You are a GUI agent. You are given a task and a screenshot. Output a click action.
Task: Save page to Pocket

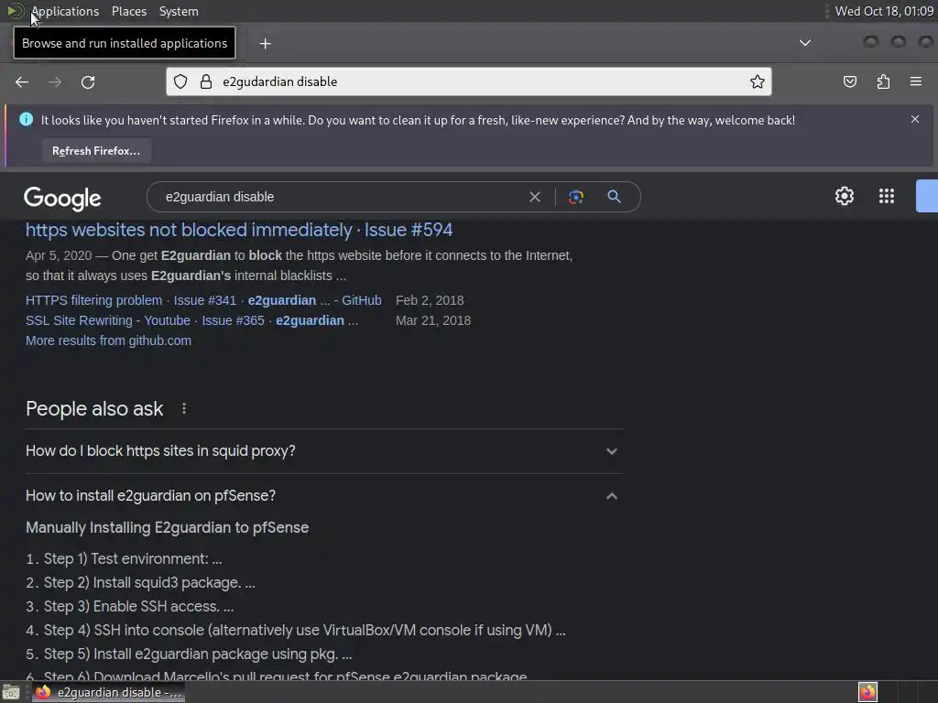(x=849, y=81)
